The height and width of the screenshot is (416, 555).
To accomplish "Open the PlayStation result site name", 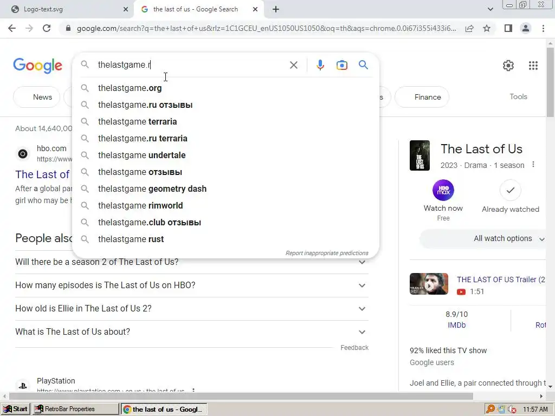I will [56, 381].
